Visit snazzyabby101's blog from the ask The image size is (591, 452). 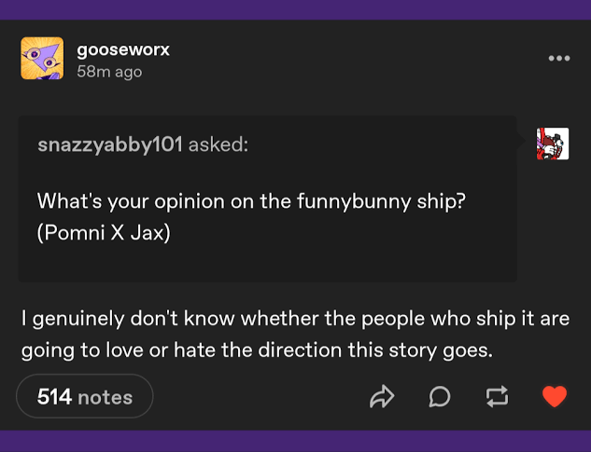tap(109, 145)
